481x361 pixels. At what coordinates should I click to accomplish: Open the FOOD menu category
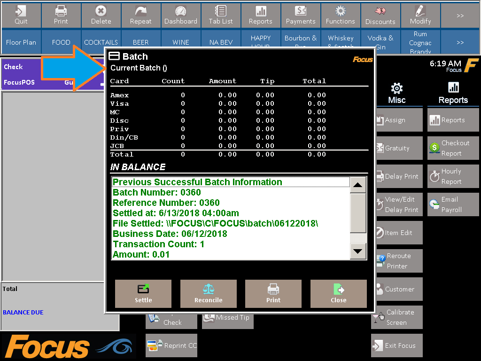pos(61,42)
